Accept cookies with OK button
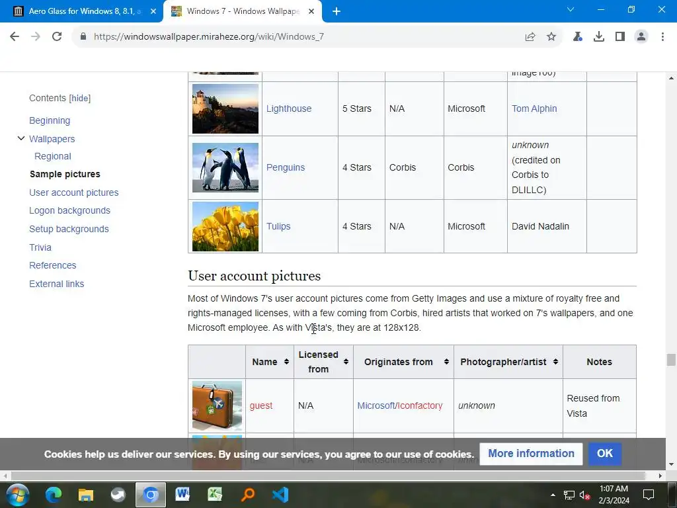This screenshot has height=508, width=677. tap(605, 454)
